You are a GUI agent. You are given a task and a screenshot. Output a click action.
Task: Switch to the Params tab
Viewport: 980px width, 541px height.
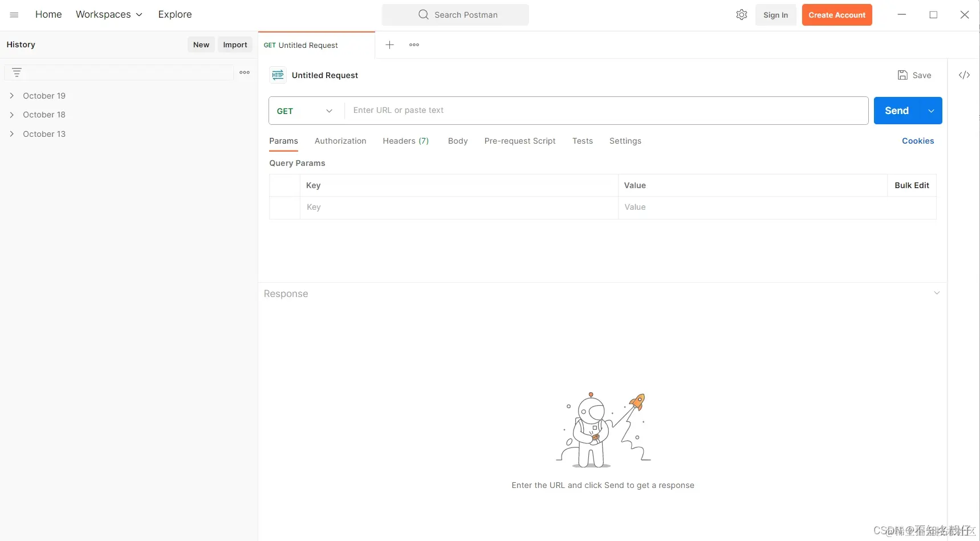283,141
